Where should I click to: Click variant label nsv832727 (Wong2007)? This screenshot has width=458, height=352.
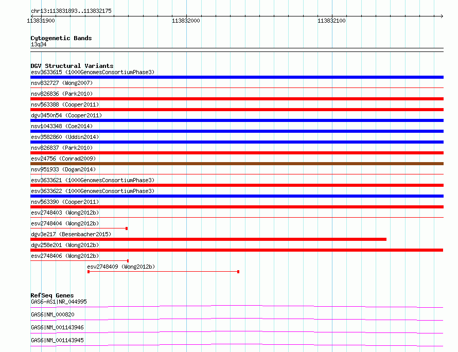(x=62, y=83)
